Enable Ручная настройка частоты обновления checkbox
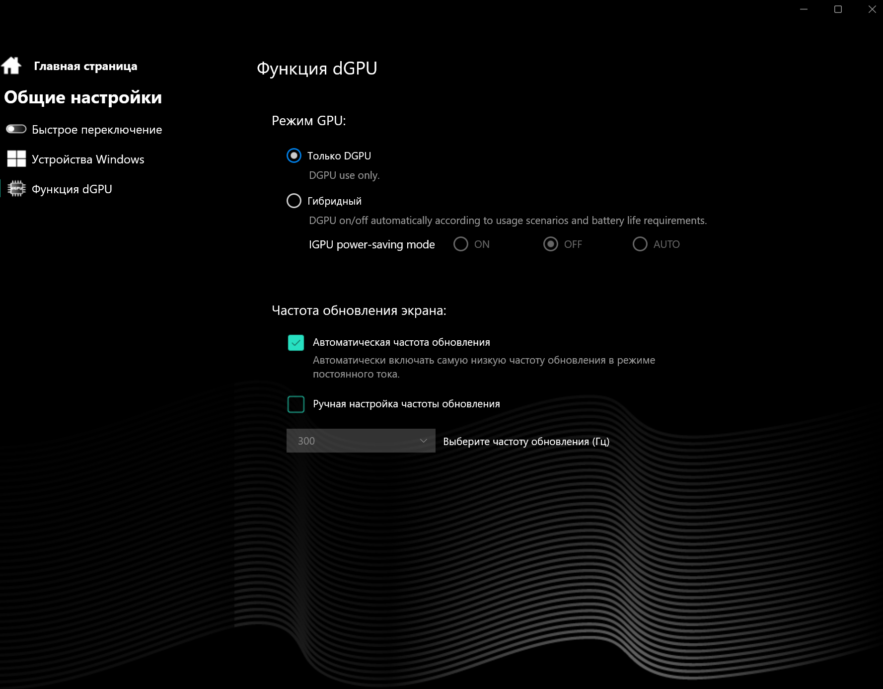The width and height of the screenshot is (883, 689). click(296, 404)
